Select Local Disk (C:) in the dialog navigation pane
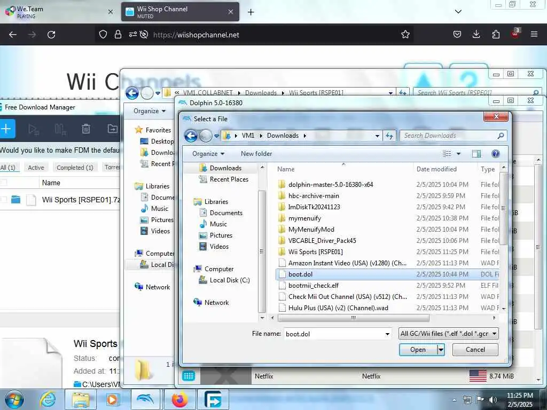547x410 pixels. (230, 280)
